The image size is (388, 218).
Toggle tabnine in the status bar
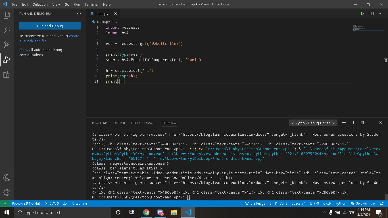coord(79,204)
